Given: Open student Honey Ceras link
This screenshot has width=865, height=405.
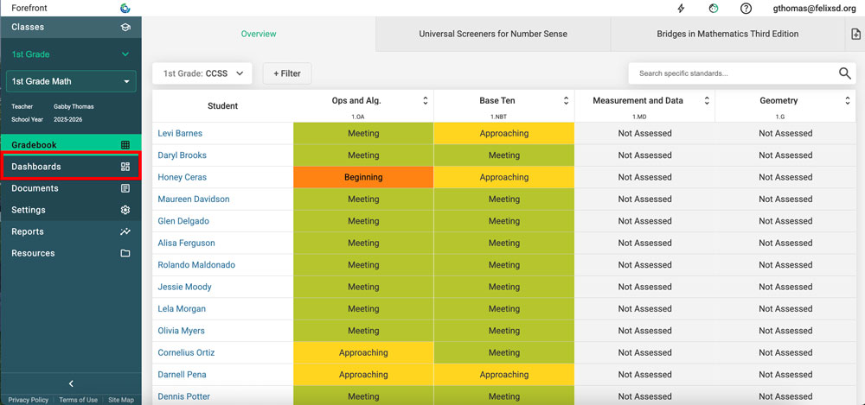Looking at the screenshot, I should (182, 177).
